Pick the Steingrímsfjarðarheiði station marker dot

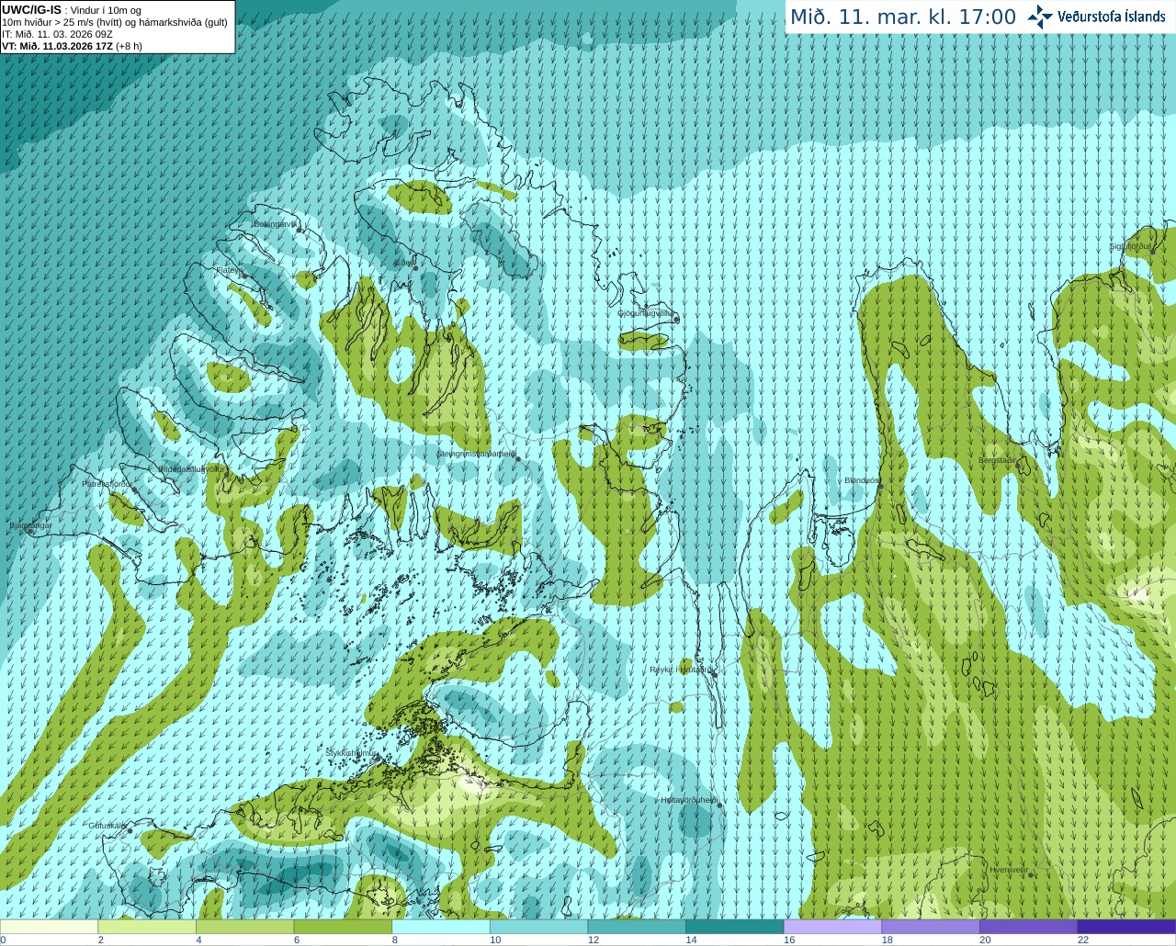tap(518, 459)
